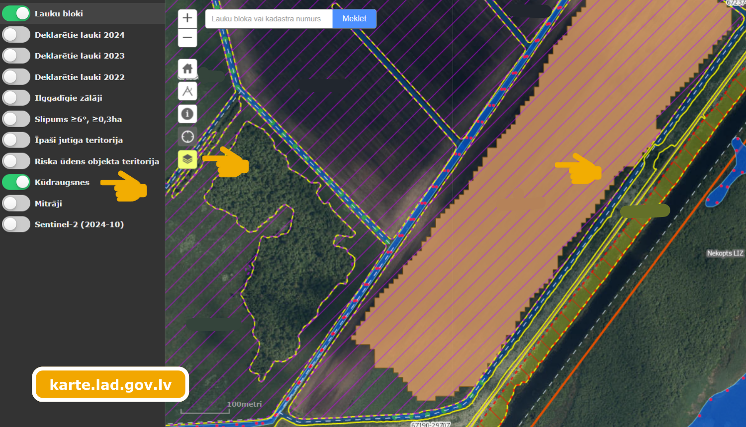Click the 67190-29707 block number label

(x=431, y=425)
